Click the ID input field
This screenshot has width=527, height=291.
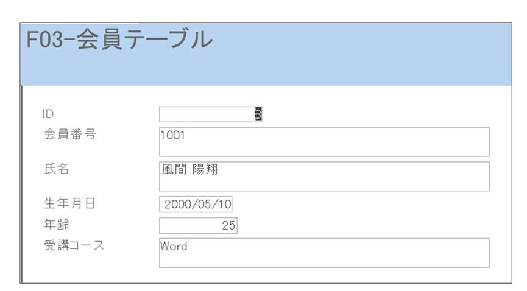pos(207,114)
